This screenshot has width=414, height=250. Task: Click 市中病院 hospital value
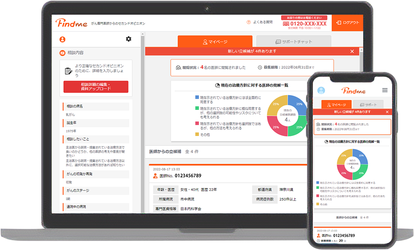pyautogui.click(x=187, y=199)
